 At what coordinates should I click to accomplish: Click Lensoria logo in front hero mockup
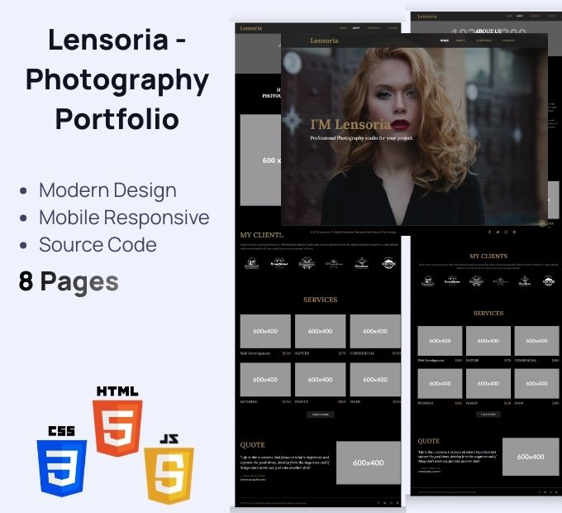(x=324, y=41)
